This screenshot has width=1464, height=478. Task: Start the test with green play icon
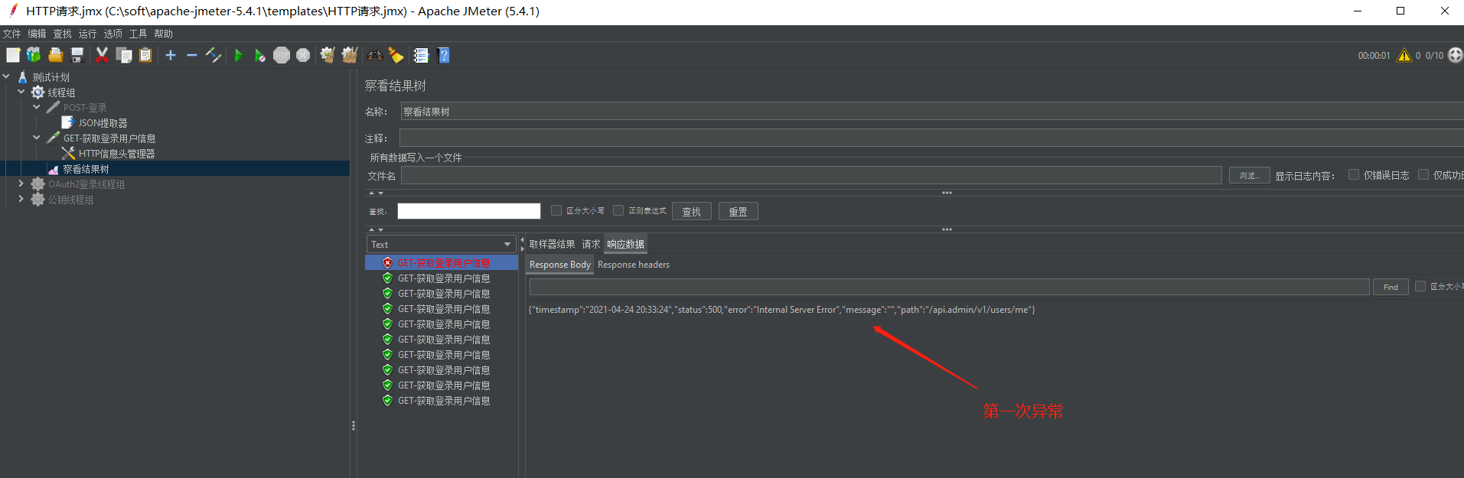(238, 55)
